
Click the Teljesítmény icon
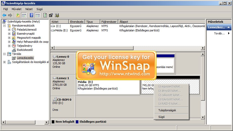(14, 46)
